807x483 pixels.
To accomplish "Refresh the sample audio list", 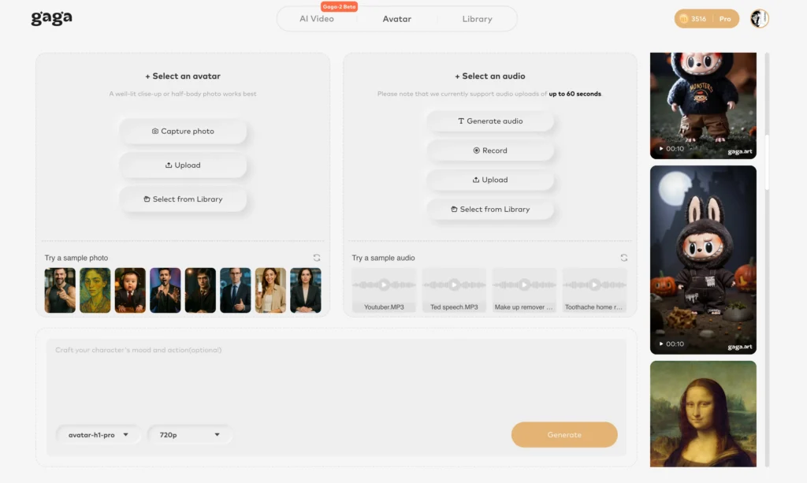I will pyautogui.click(x=624, y=258).
